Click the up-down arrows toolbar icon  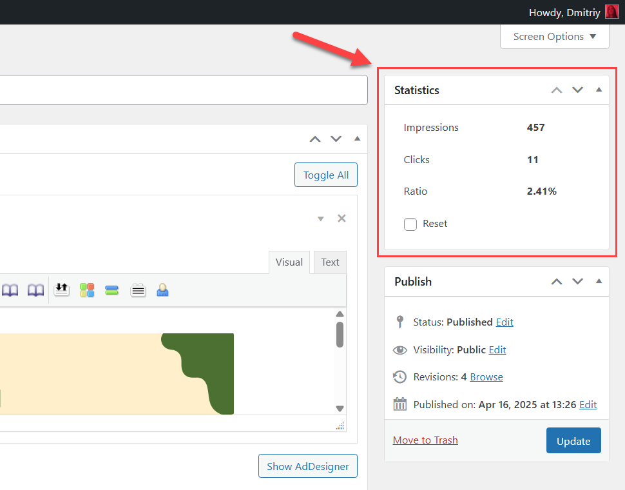pos(61,290)
